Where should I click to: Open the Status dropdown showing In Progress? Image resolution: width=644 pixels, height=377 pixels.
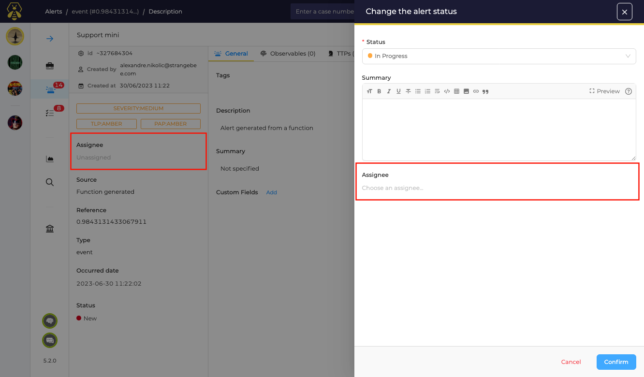tap(498, 56)
